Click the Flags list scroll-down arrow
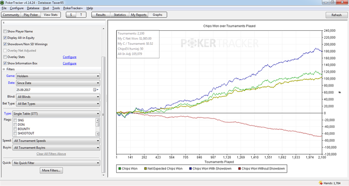This screenshot has width=349, height=186. point(97,134)
